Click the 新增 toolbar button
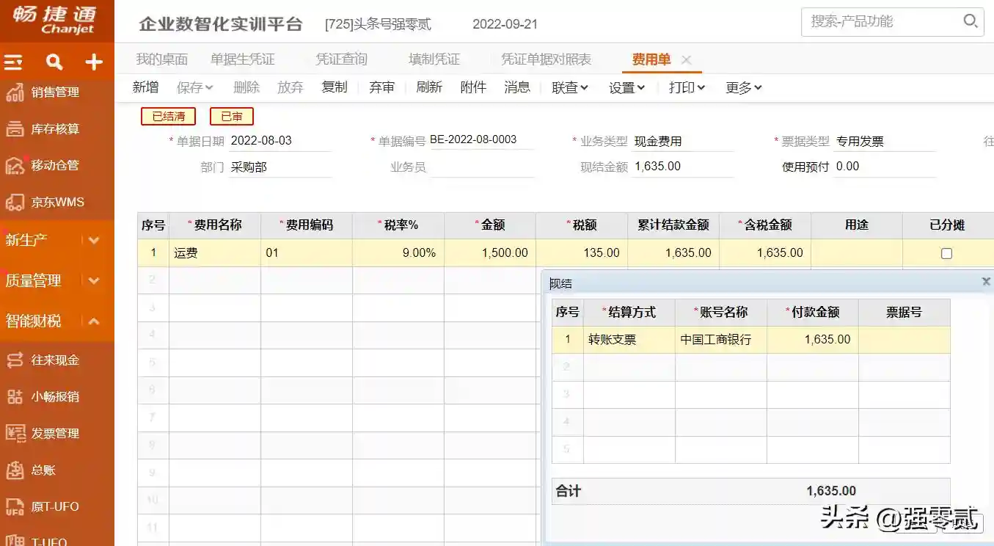 145,87
